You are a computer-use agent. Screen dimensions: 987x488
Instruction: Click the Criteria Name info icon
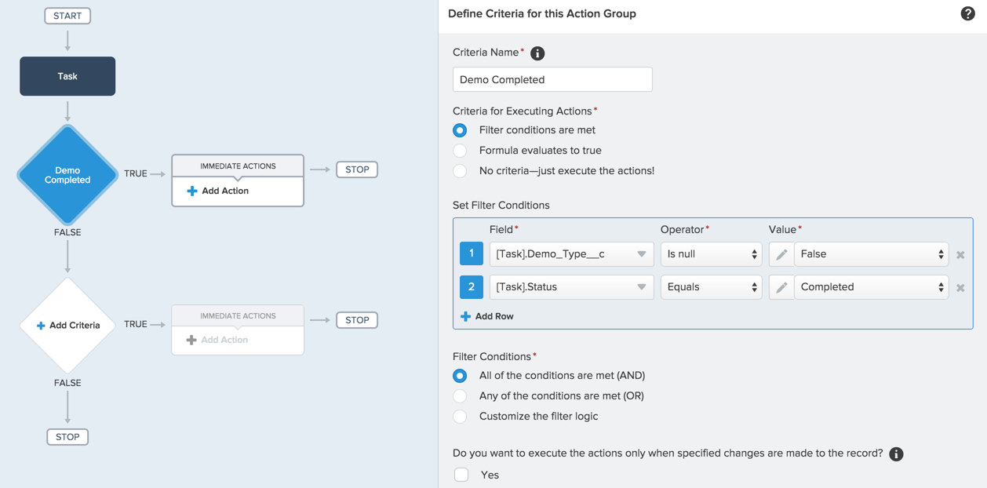(537, 53)
